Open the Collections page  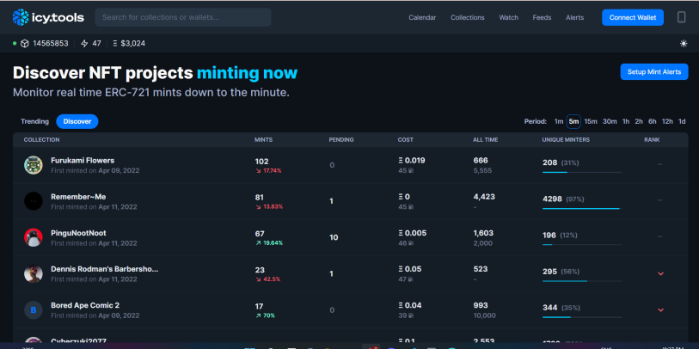pos(467,17)
